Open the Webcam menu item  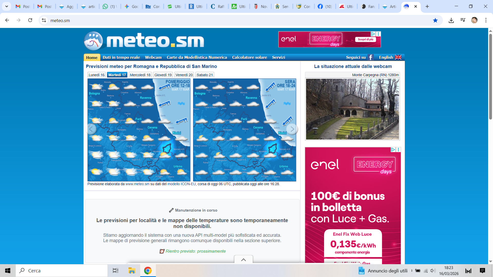153,57
